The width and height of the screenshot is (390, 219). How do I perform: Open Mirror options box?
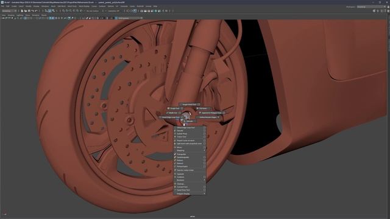tap(204, 147)
